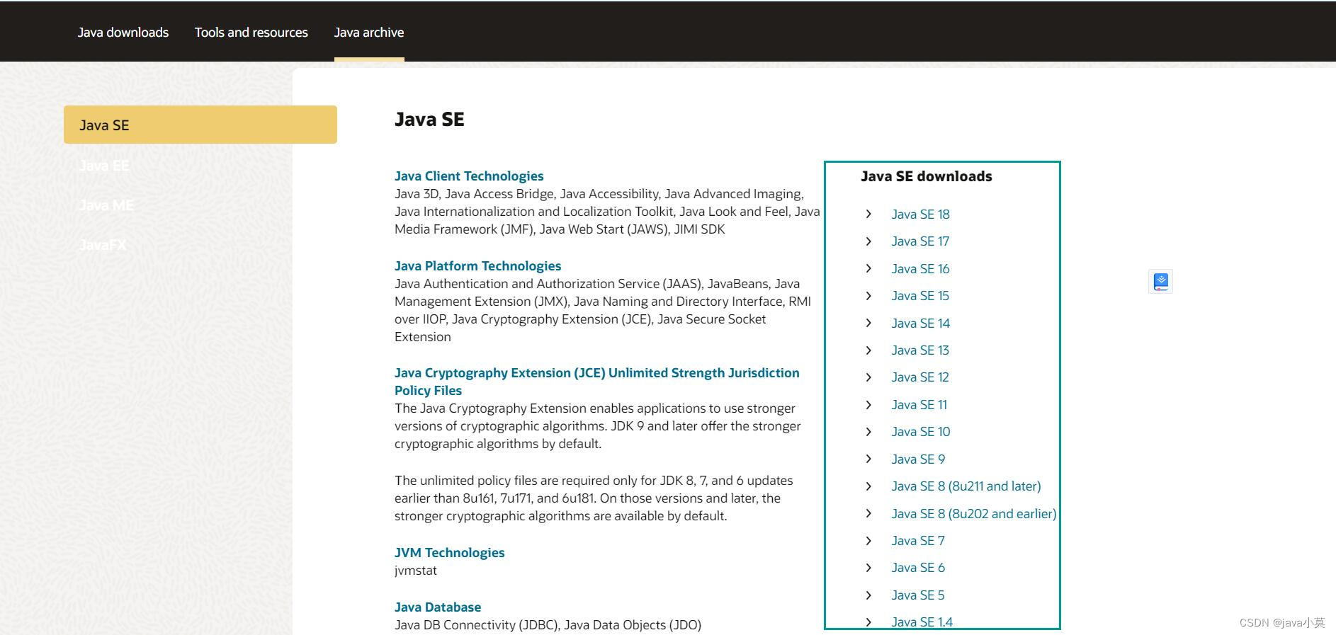The width and height of the screenshot is (1336, 635).
Task: Select JavaFX in the left sidebar
Action: [103, 245]
